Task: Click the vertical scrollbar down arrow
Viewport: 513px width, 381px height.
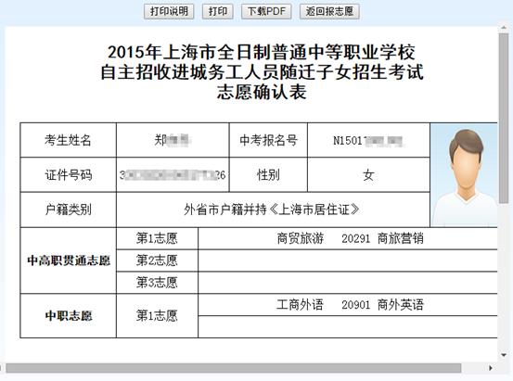Action: [504, 355]
